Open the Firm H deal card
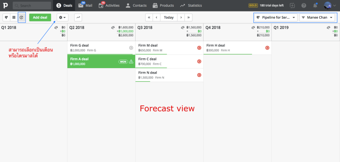The height and width of the screenshot is (162, 340). [x=238, y=48]
